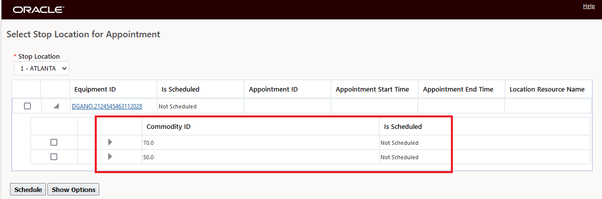Image resolution: width=602 pixels, height=199 pixels.
Task: Open the Help link
Action: (589, 6)
